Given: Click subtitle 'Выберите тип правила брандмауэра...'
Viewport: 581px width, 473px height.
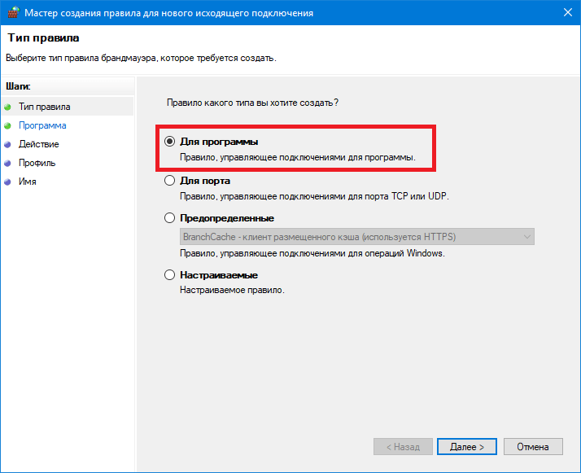Looking at the screenshot, I should click(141, 58).
